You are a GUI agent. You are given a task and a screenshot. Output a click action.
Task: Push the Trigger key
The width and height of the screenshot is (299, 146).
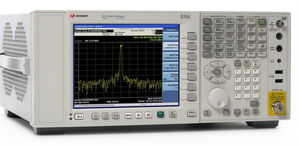[229, 46]
